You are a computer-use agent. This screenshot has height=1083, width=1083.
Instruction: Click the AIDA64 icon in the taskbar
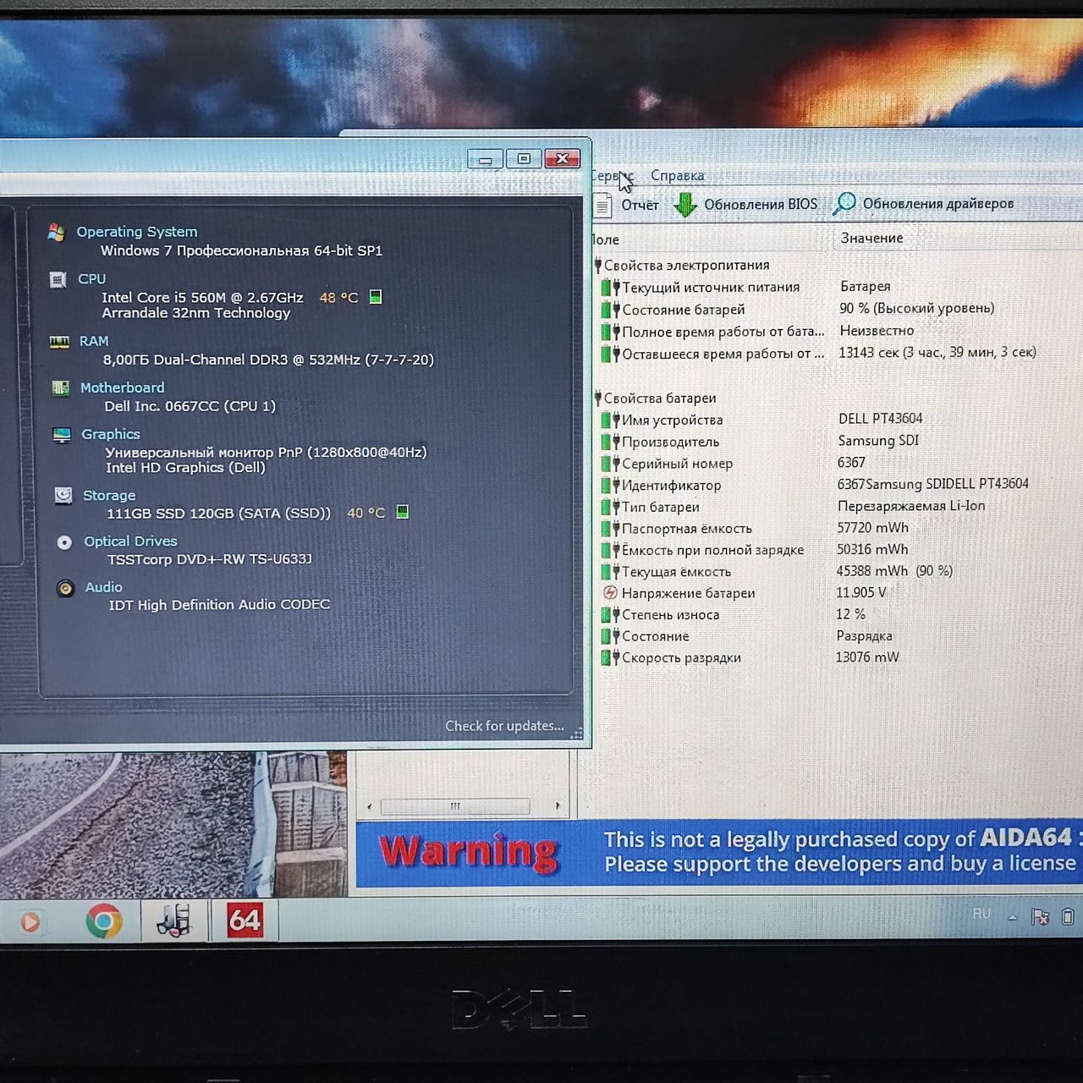[245, 921]
